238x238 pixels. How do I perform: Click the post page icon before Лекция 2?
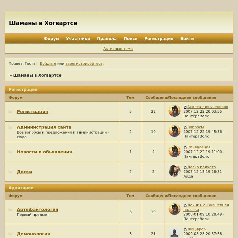pyautogui.click(x=185, y=205)
